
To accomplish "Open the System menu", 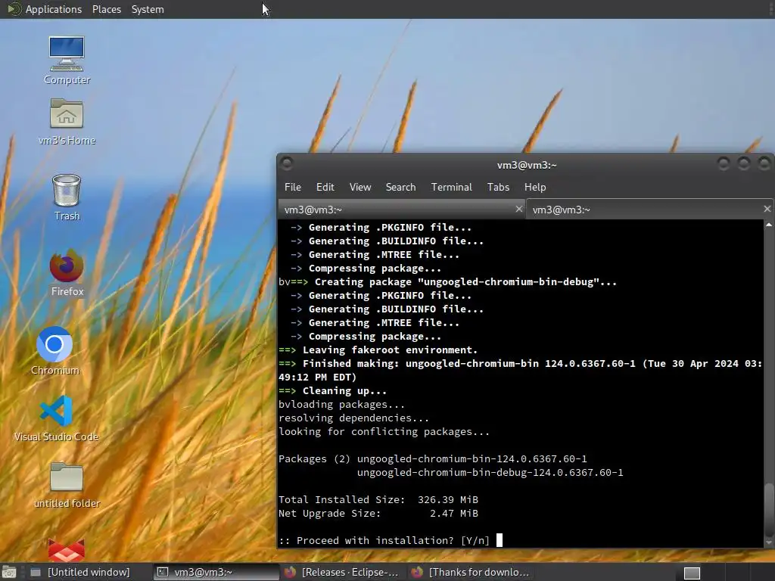I will click(x=148, y=9).
